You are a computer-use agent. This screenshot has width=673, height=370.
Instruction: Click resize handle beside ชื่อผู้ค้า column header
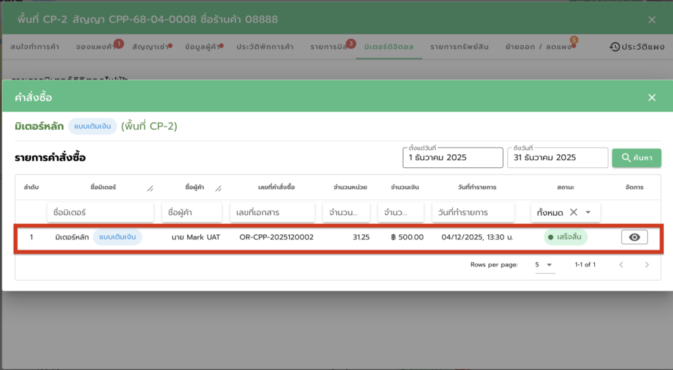[x=218, y=188]
